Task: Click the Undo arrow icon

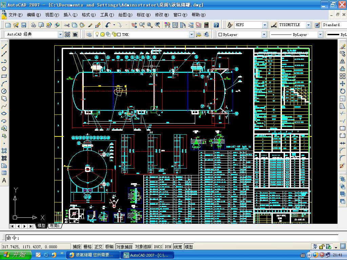Action: (x=108, y=25)
